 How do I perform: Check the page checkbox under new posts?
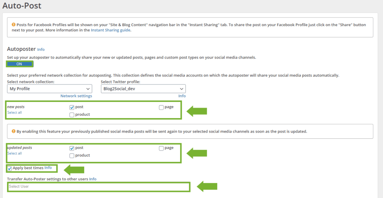click(161, 107)
